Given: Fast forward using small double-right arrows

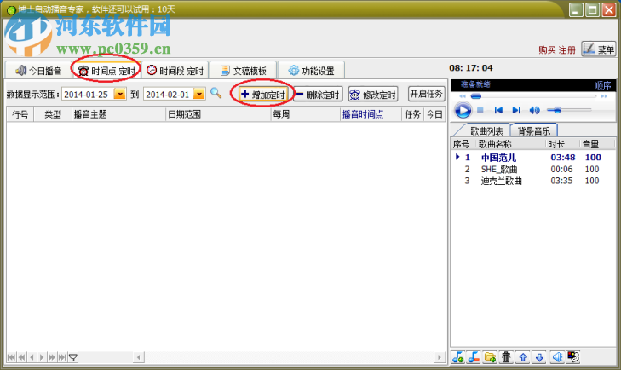Looking at the screenshot, I should [604, 96].
